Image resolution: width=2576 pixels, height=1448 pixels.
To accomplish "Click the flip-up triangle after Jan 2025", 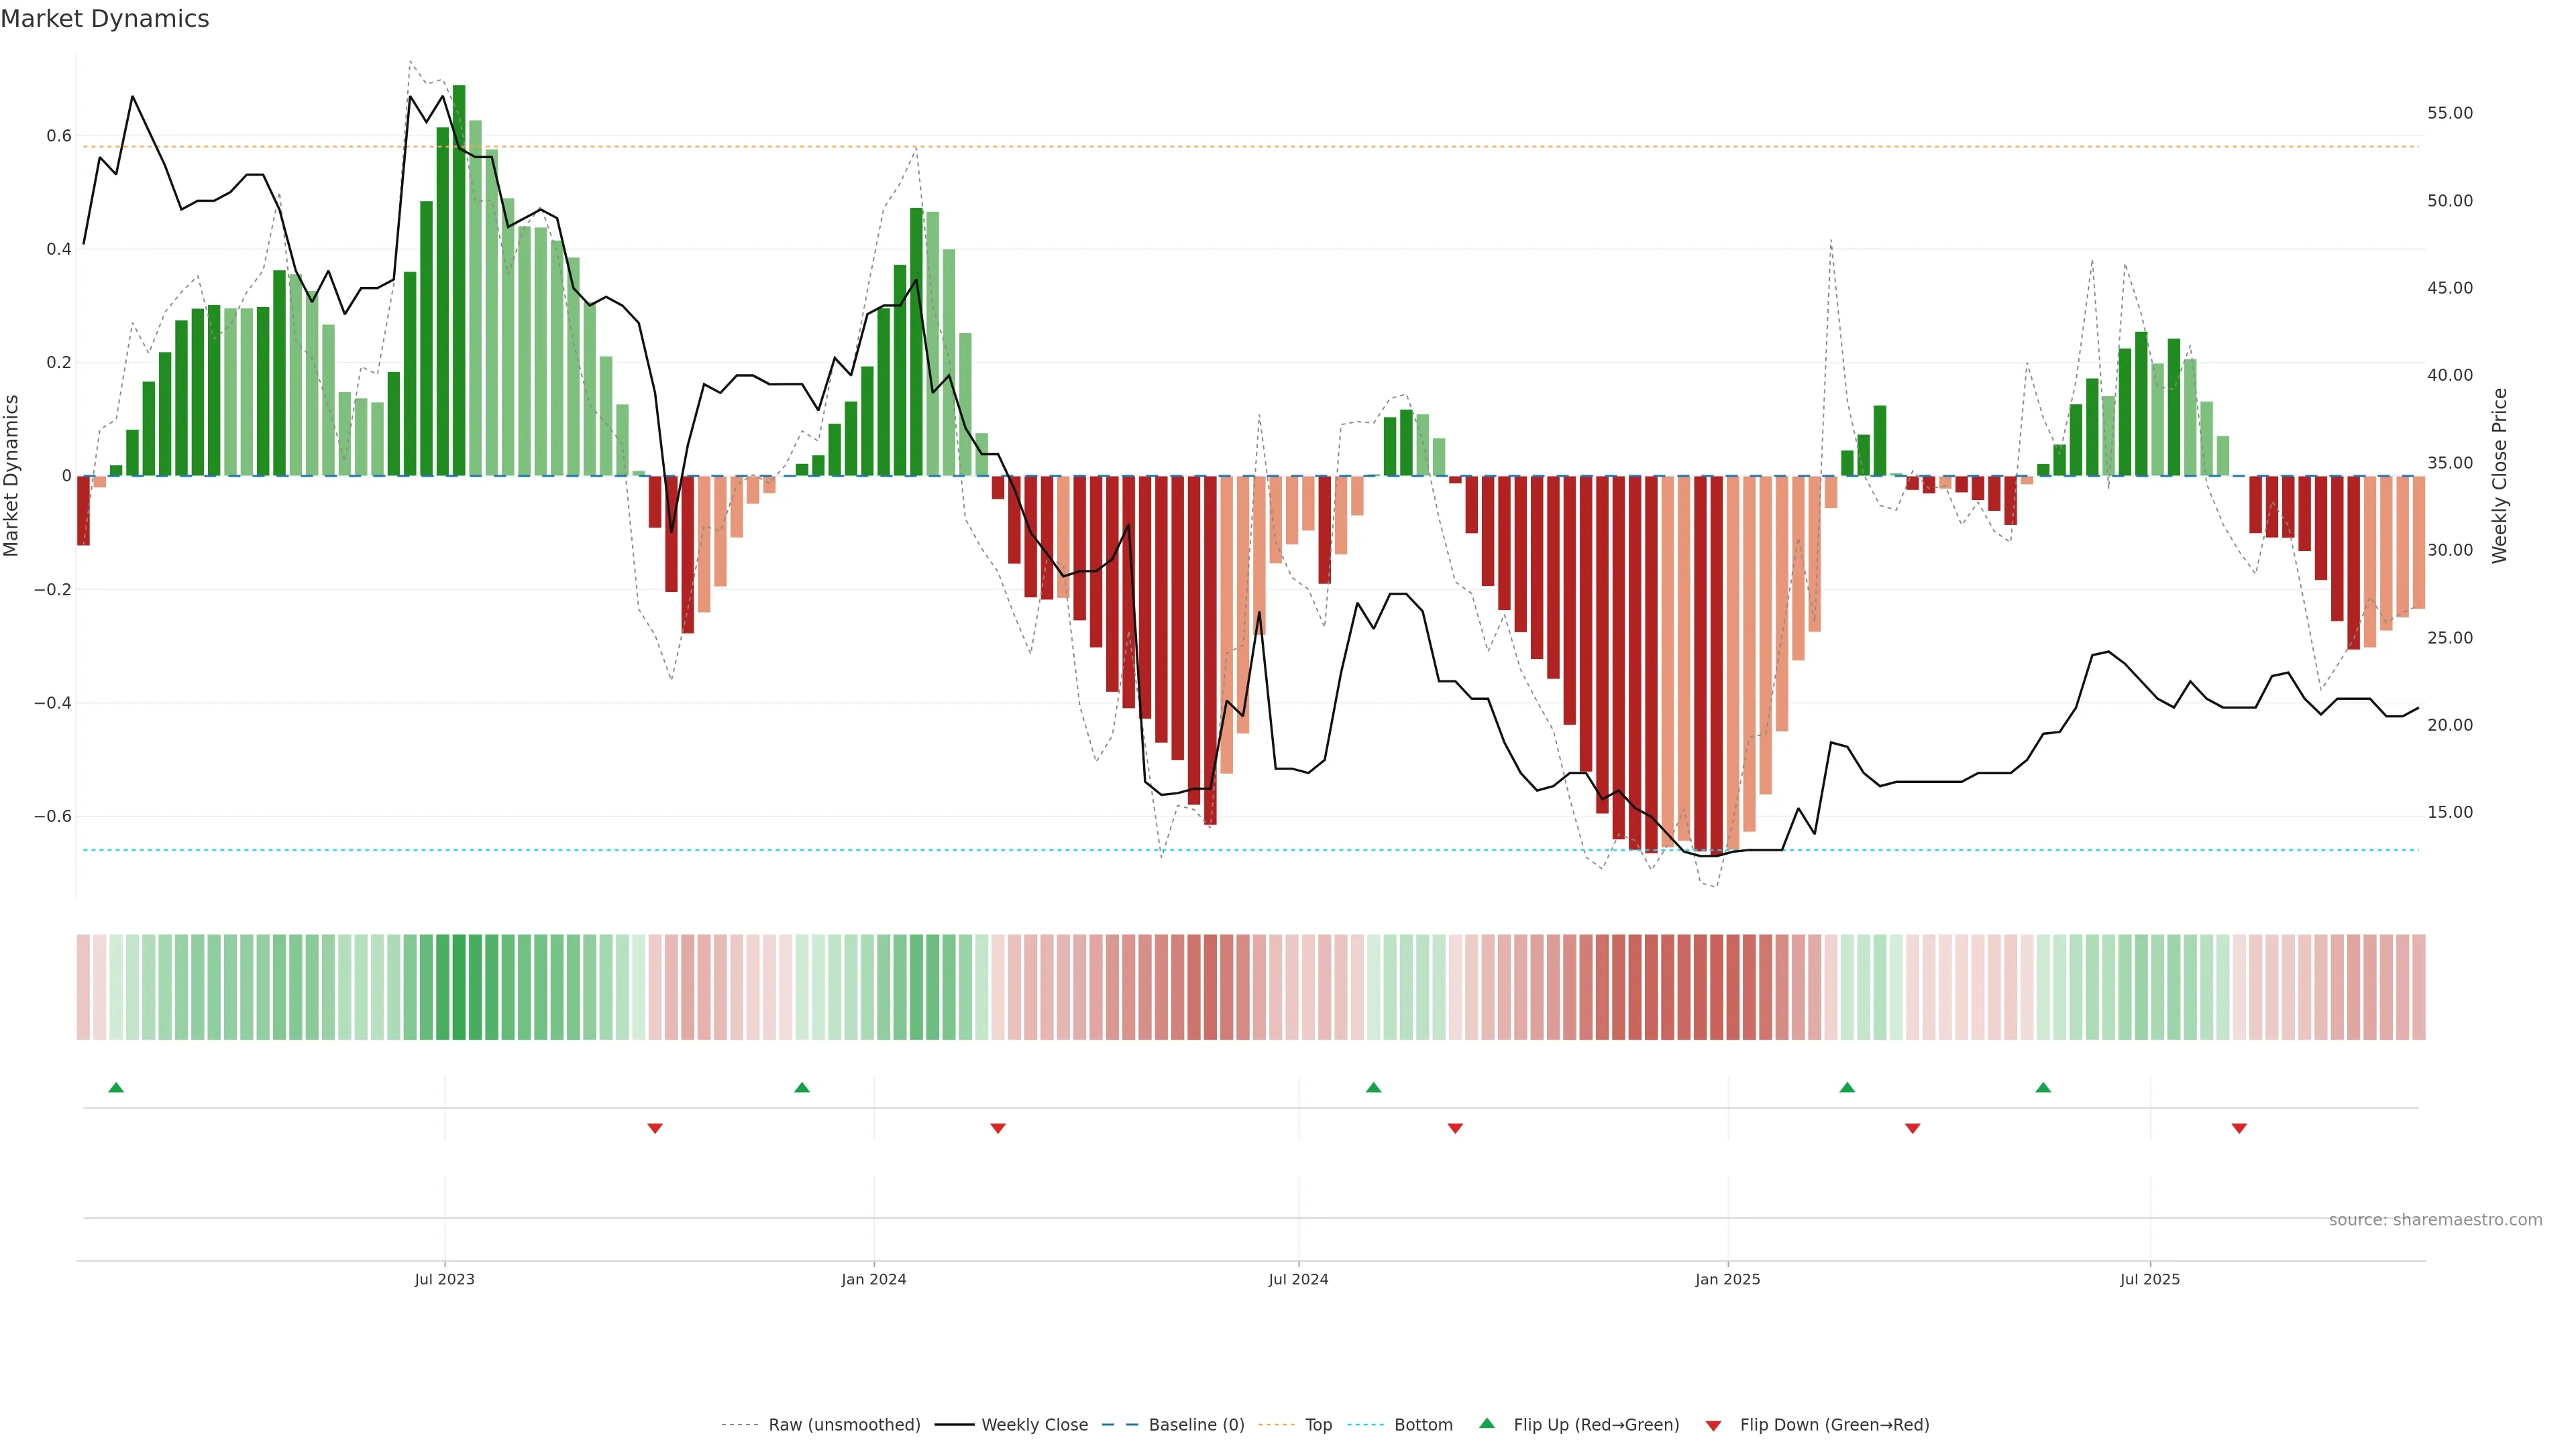I will 1847,1087.
